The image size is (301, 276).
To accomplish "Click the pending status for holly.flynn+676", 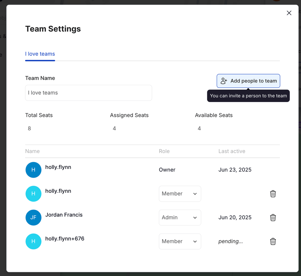I will [x=230, y=241].
